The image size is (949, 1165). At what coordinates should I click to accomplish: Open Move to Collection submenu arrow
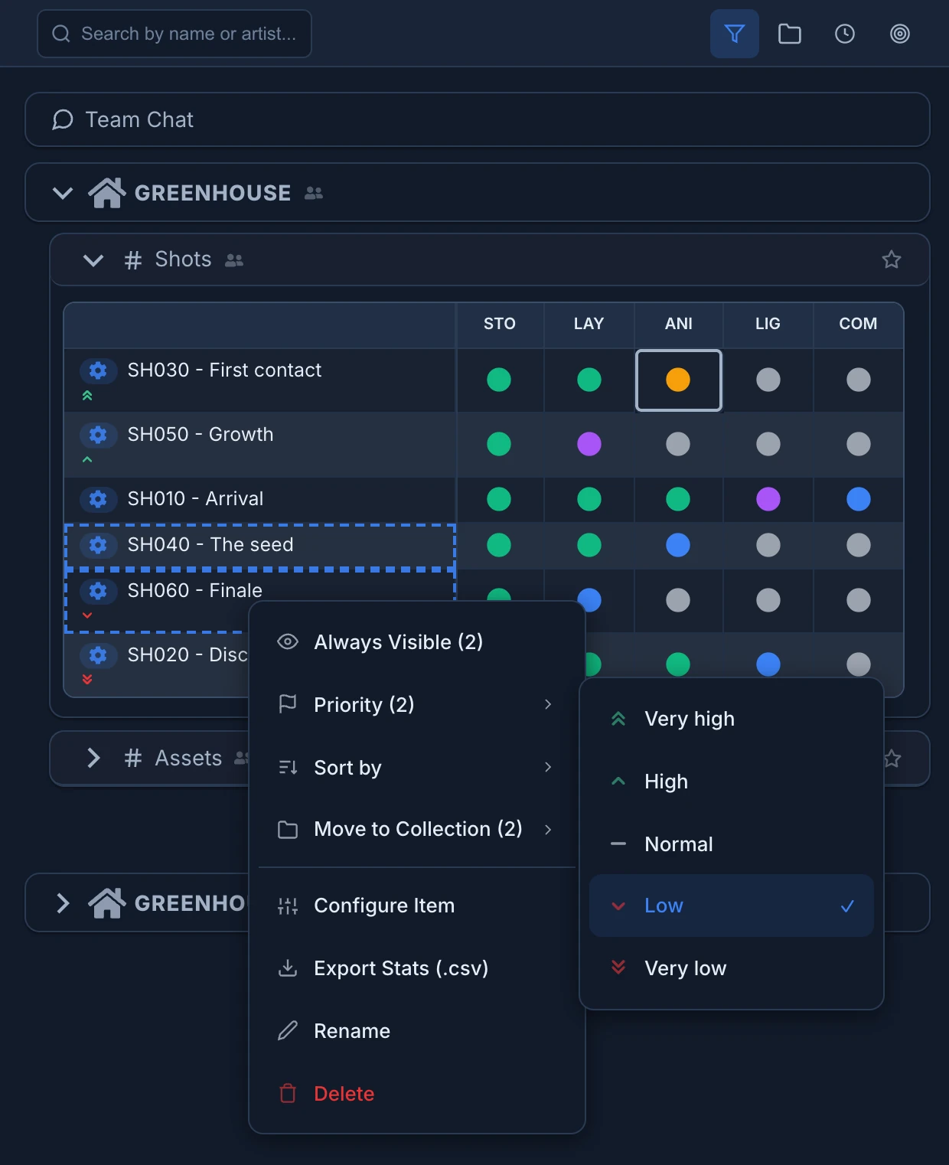548,830
